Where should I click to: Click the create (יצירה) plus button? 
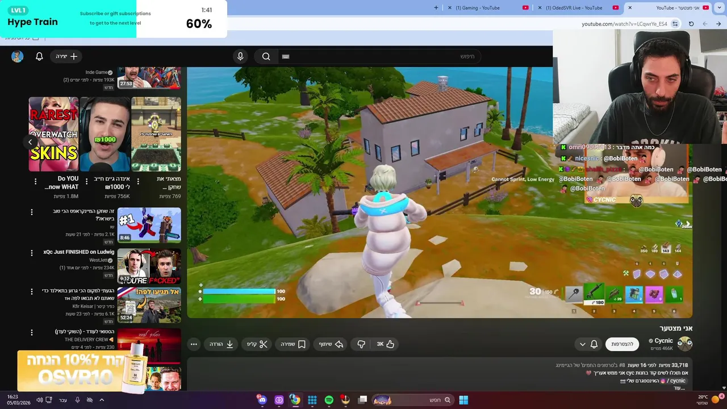(66, 56)
